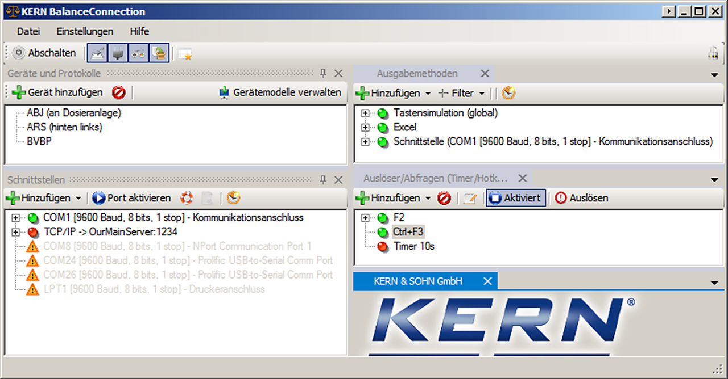The height and width of the screenshot is (379, 728).
Task: Select the Timer 10s trigger entry
Action: [x=413, y=246]
